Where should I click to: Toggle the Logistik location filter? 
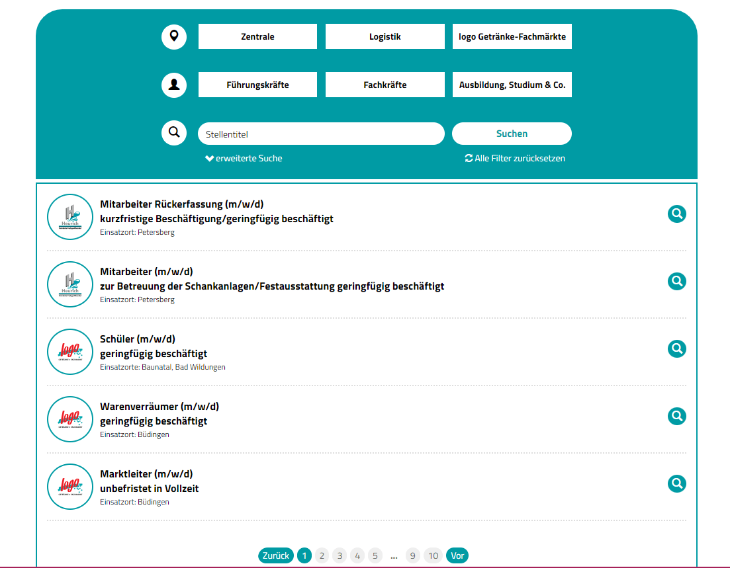click(385, 36)
